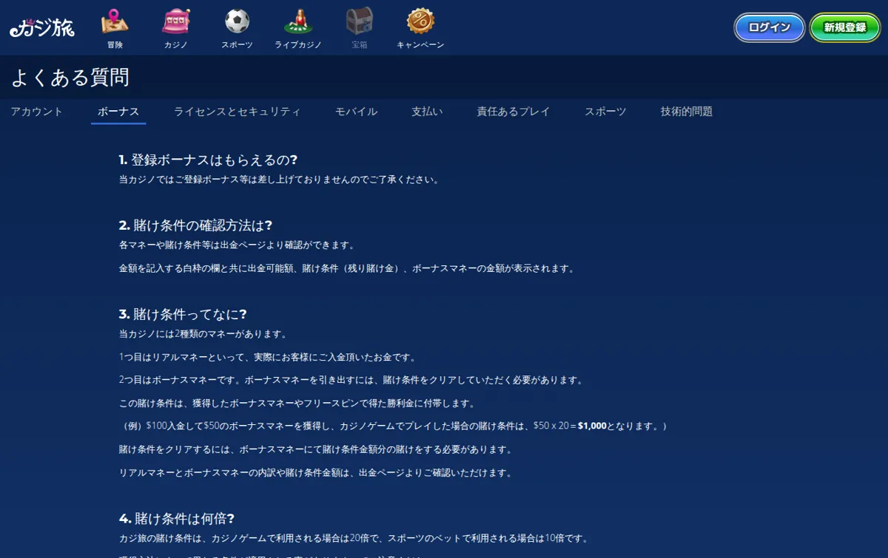The width and height of the screenshot is (888, 558).
Task: Click question 3 賭け条件ってなに?
Action: coord(183,314)
